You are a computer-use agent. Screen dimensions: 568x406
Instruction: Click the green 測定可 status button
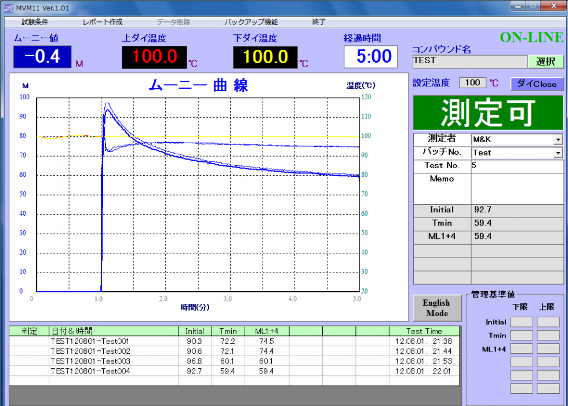coord(487,113)
